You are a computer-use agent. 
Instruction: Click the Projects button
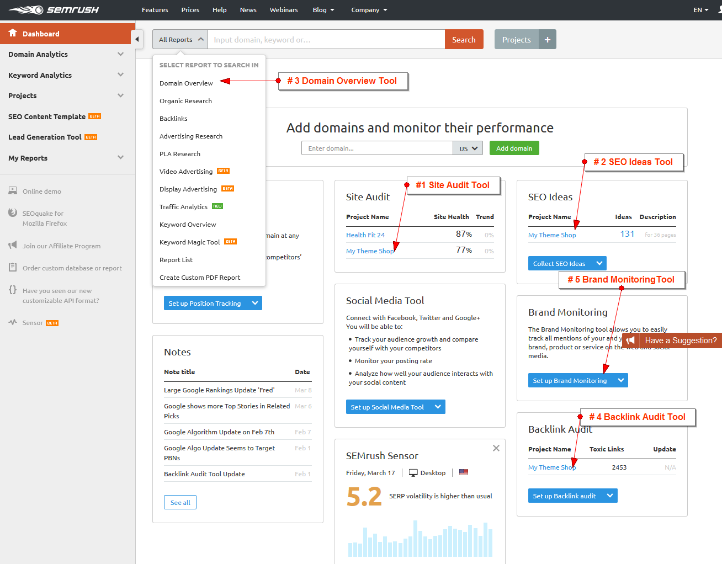pos(517,40)
